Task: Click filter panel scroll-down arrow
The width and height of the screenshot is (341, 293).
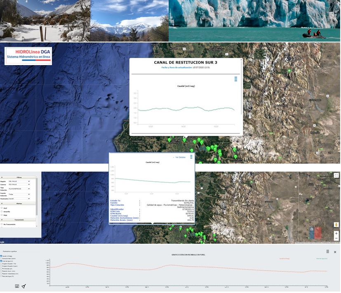Action: click(37, 226)
